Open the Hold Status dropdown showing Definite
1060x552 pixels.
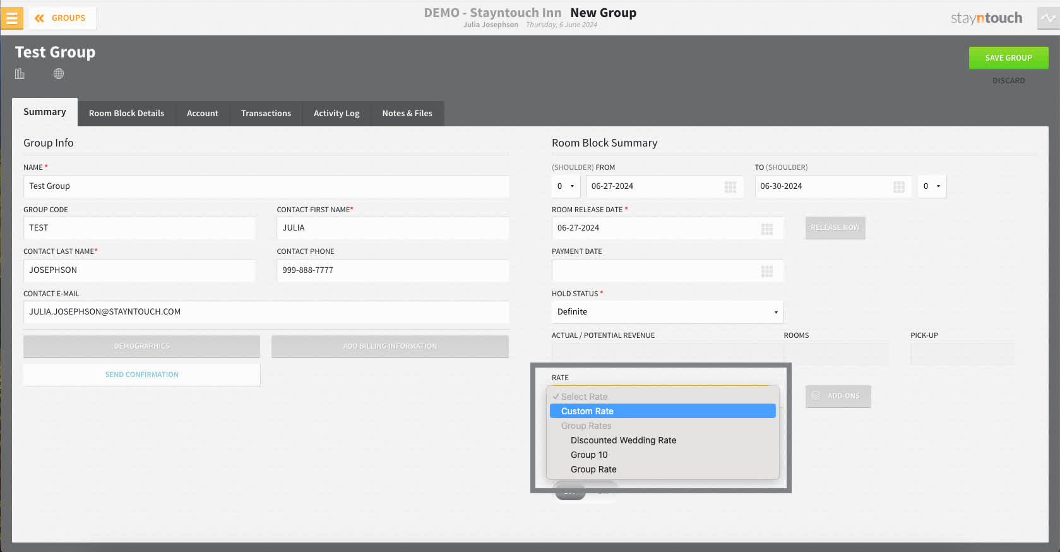[667, 312]
